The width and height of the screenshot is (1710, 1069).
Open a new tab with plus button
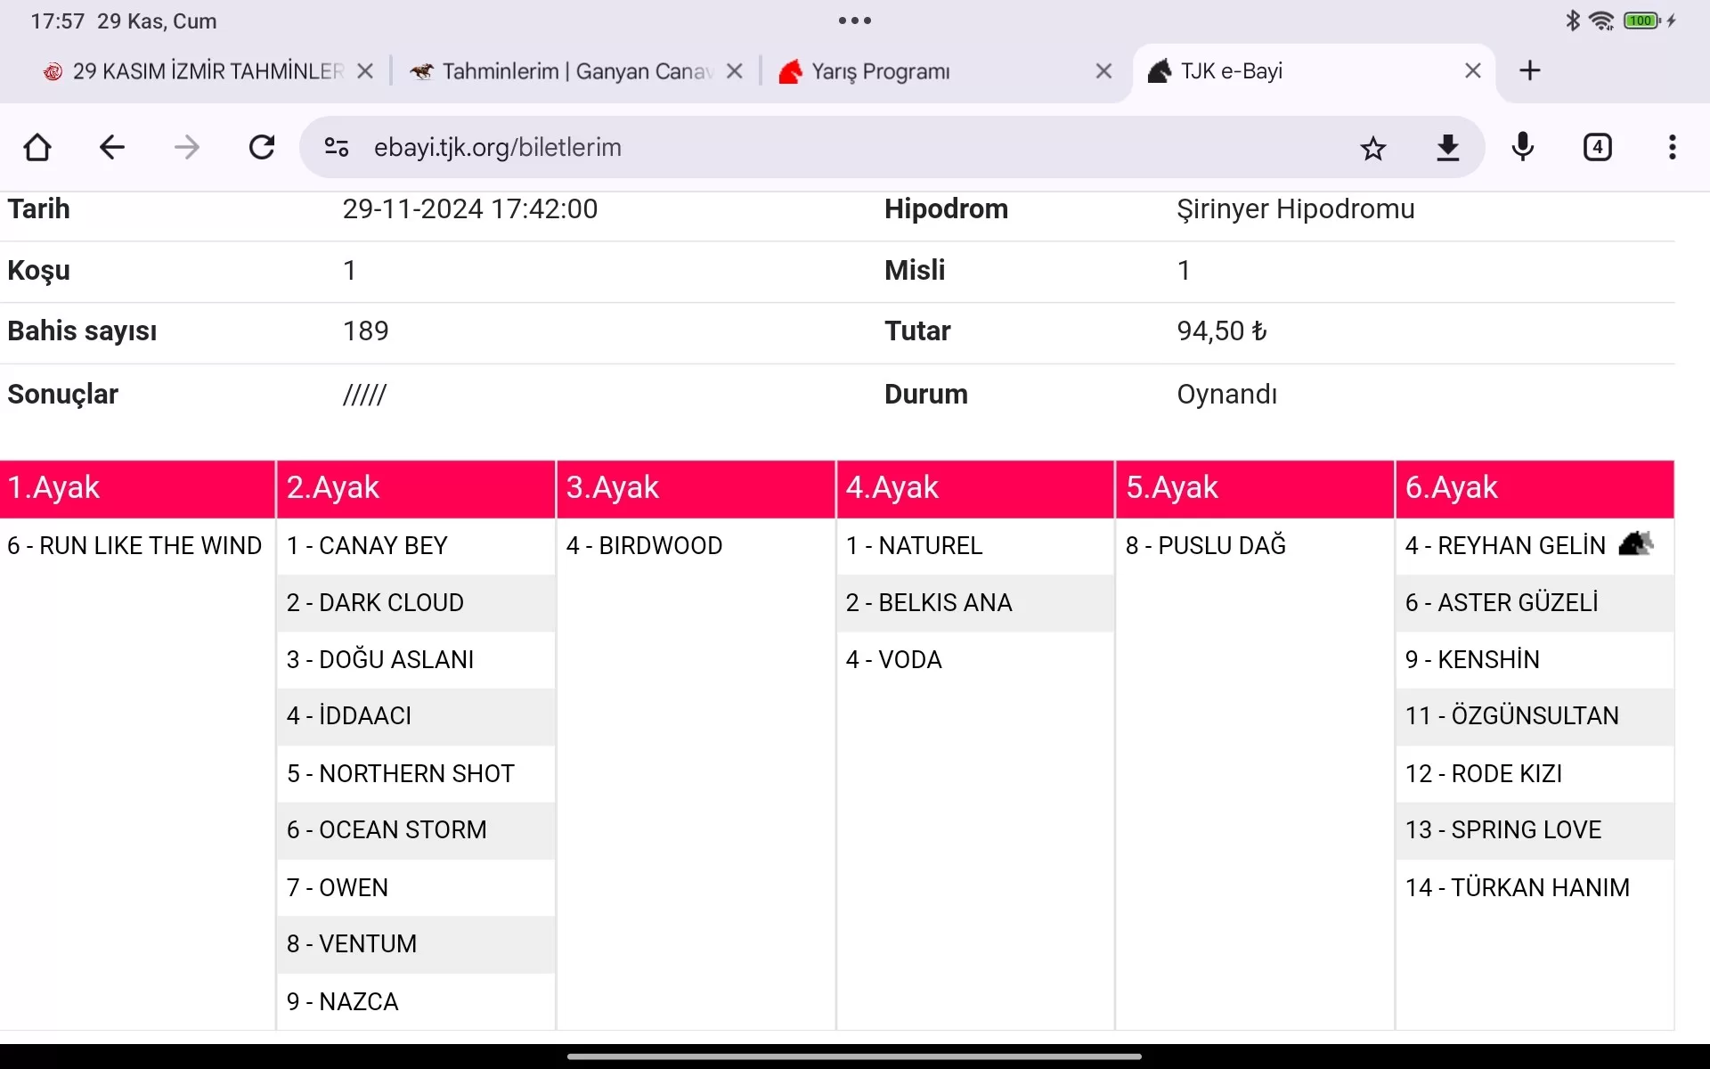click(x=1530, y=70)
